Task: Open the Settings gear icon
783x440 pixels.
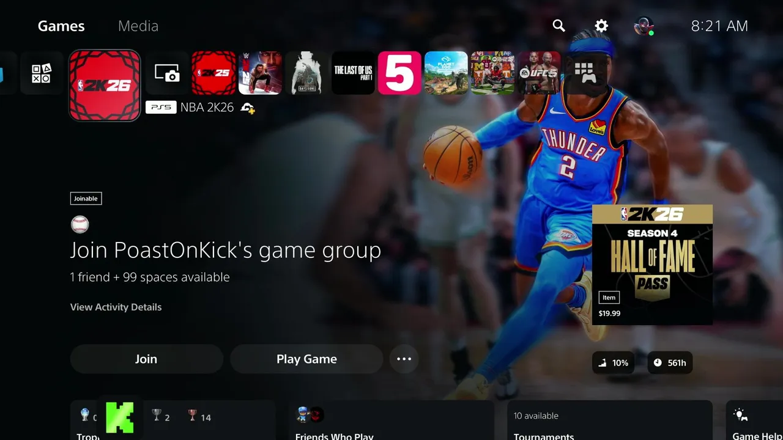Action: point(602,26)
